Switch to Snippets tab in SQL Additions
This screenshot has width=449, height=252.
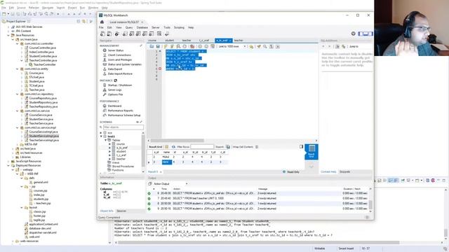pyautogui.click(x=344, y=171)
